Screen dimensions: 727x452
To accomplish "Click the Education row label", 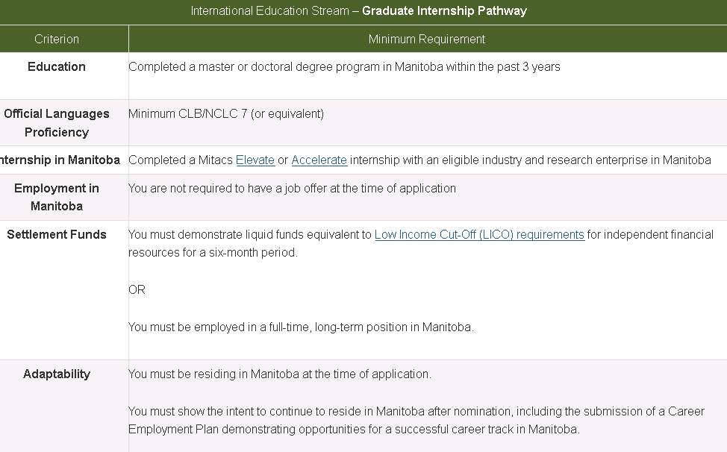I will pyautogui.click(x=57, y=66).
